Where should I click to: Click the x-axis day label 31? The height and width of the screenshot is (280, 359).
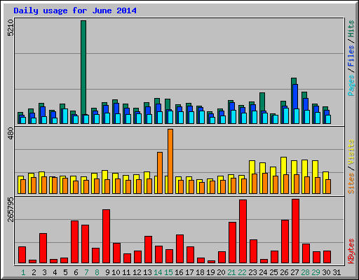pos(337,272)
